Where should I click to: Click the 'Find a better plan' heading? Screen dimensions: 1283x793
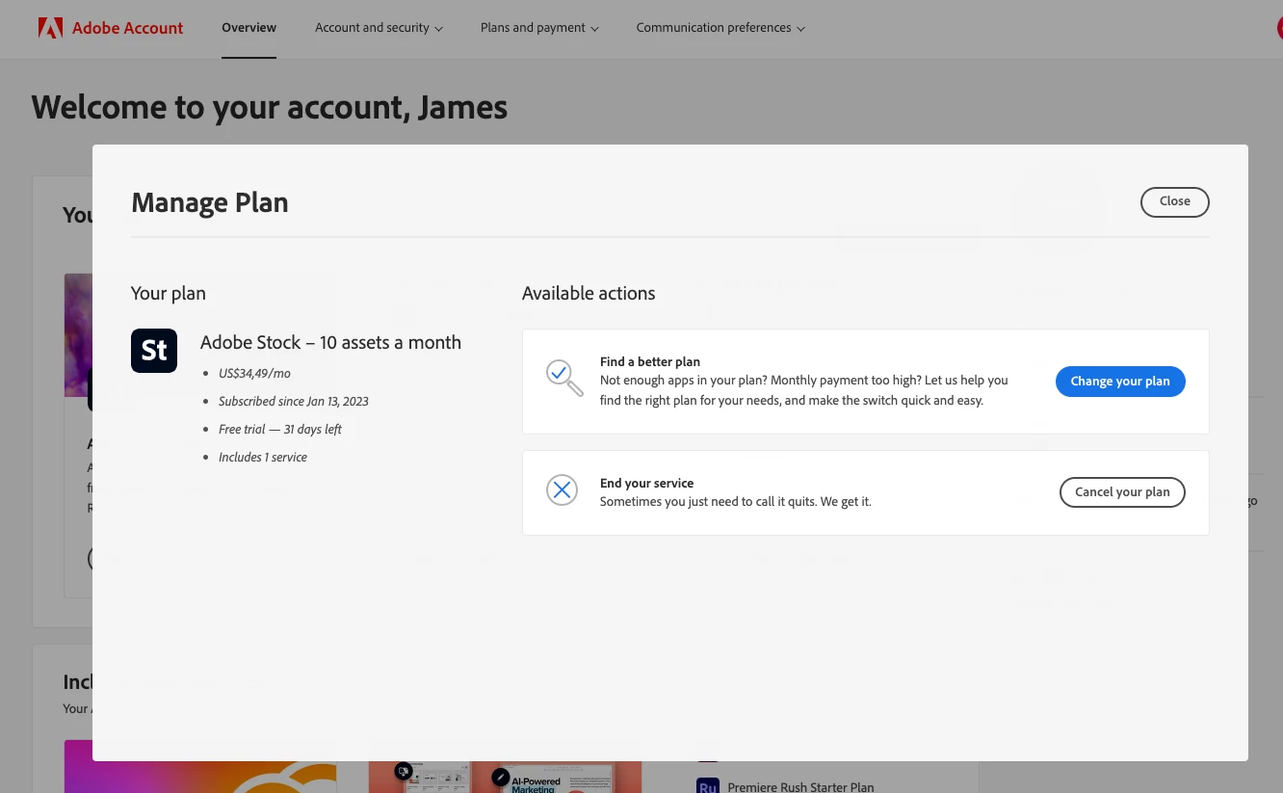pos(650,362)
